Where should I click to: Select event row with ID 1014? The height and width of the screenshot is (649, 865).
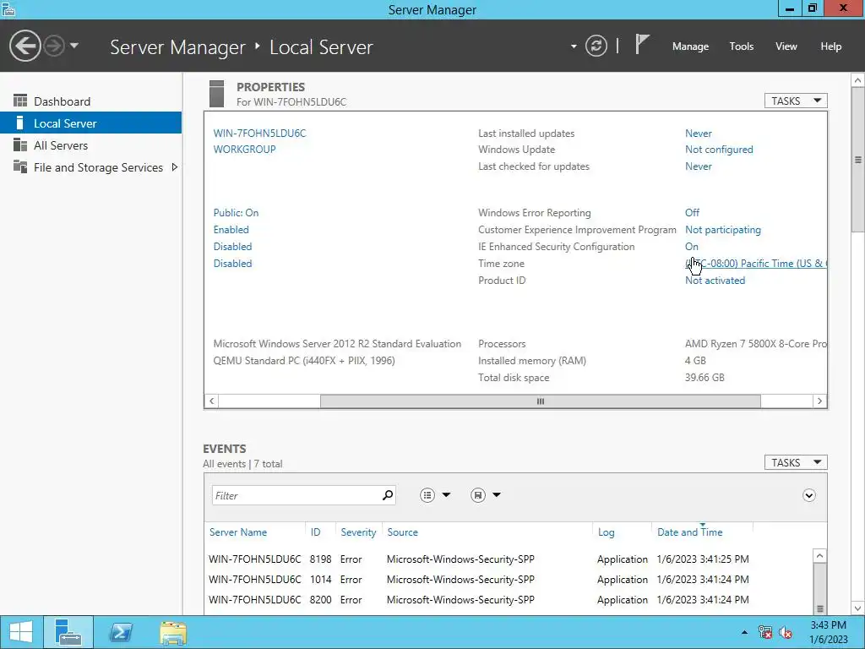click(508, 580)
